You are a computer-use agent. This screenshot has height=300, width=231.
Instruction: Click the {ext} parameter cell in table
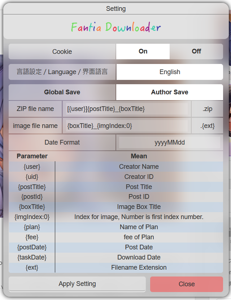(x=32, y=267)
